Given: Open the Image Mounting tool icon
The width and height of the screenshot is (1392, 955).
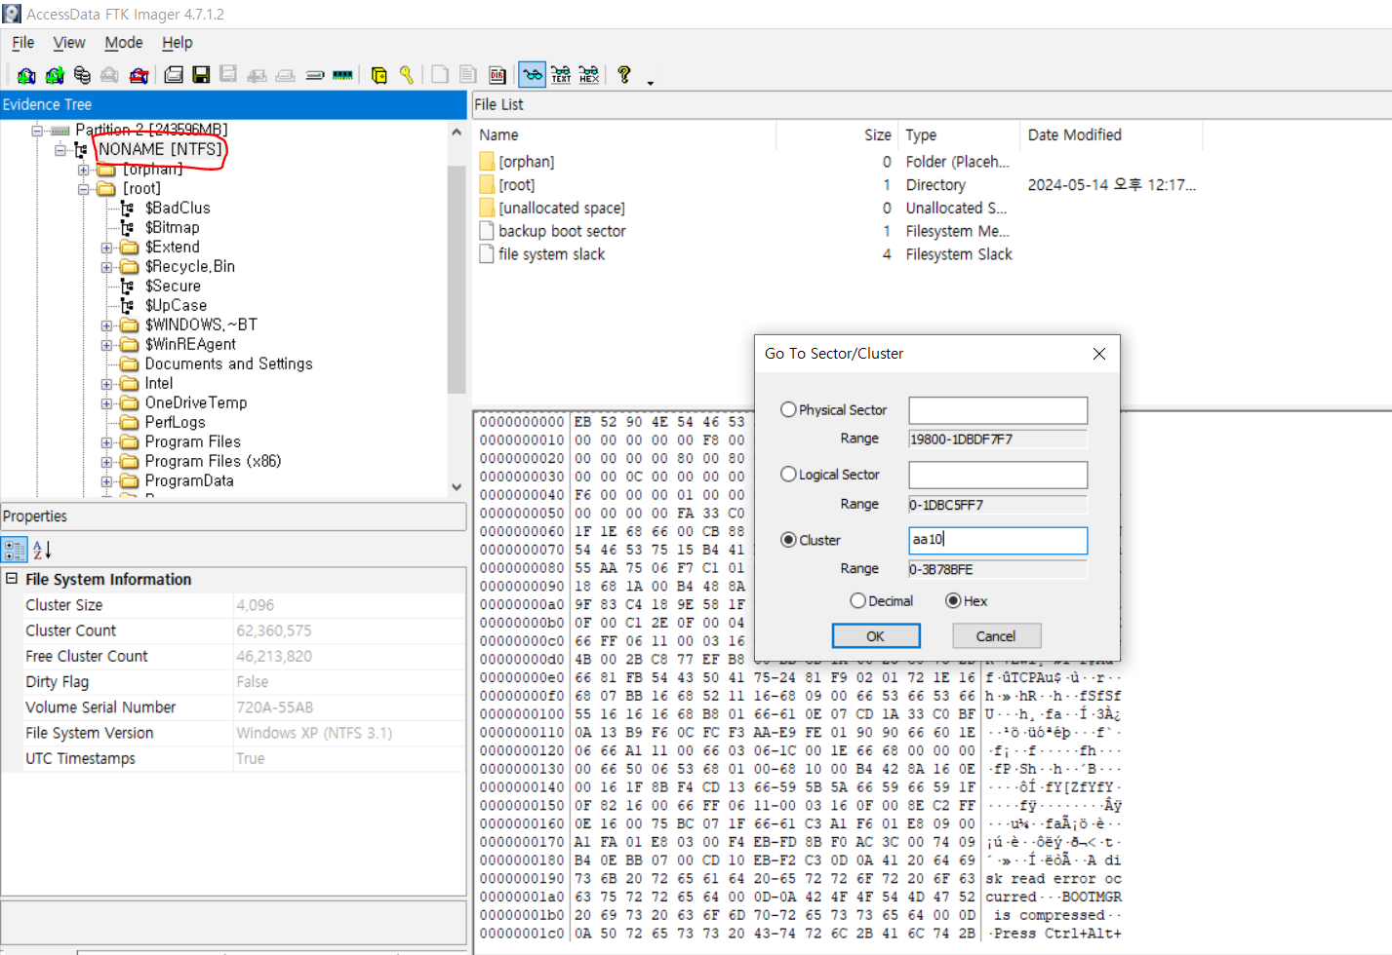Looking at the screenshot, I should (82, 75).
